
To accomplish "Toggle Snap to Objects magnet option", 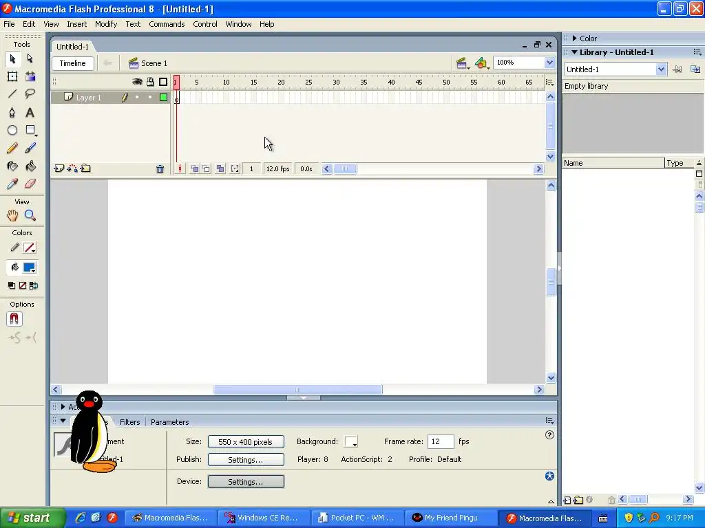I will (x=14, y=319).
